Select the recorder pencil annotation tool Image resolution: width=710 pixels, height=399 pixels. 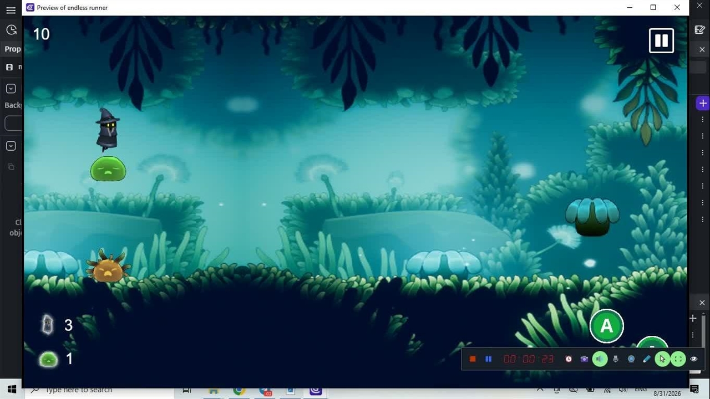[x=647, y=359]
